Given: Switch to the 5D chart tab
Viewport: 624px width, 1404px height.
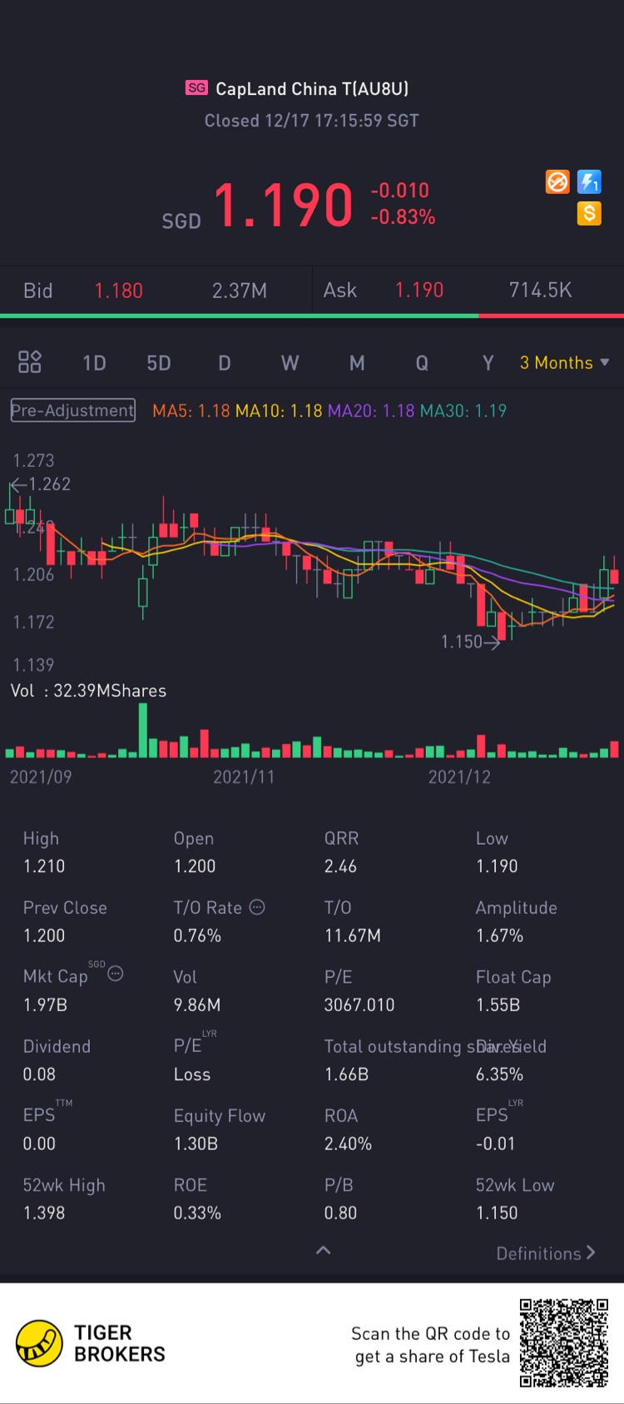Looking at the screenshot, I should coord(158,363).
